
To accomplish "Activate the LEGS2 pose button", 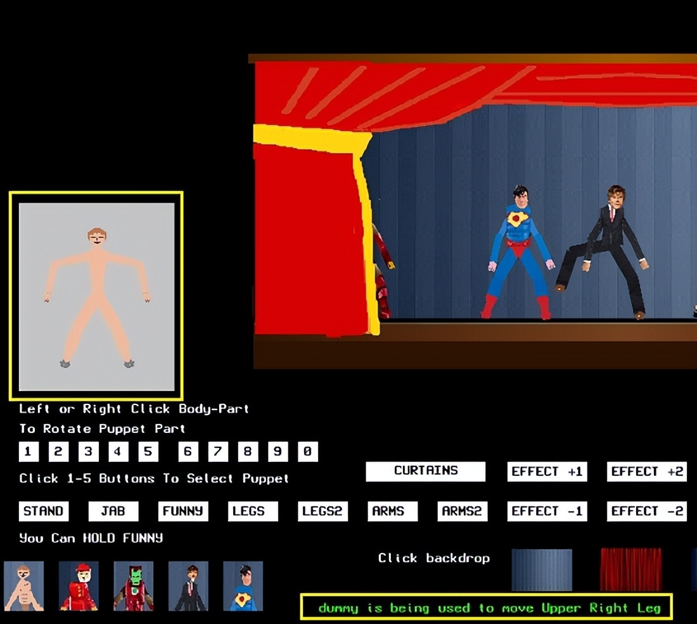I will 322,511.
